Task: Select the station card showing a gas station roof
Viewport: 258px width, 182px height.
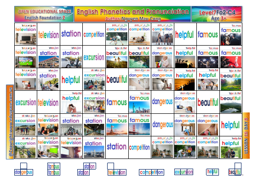Action: [x=49, y=57]
